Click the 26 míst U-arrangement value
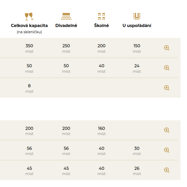 tap(137, 170)
